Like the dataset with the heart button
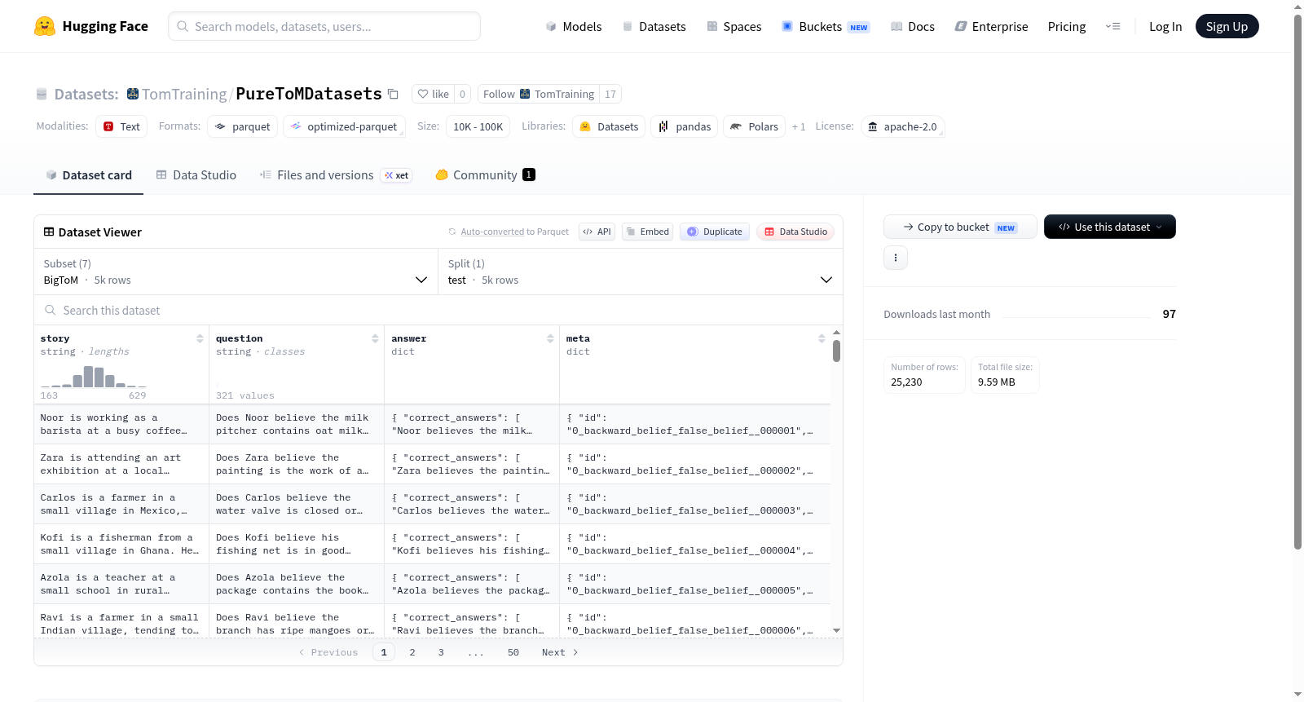1304x702 pixels. tap(434, 94)
